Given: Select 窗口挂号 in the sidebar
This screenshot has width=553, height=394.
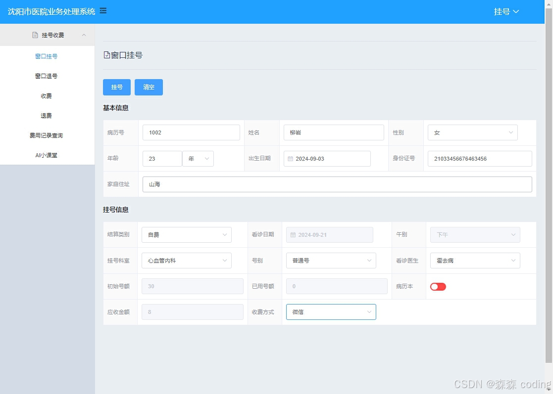Looking at the screenshot, I should pos(46,56).
